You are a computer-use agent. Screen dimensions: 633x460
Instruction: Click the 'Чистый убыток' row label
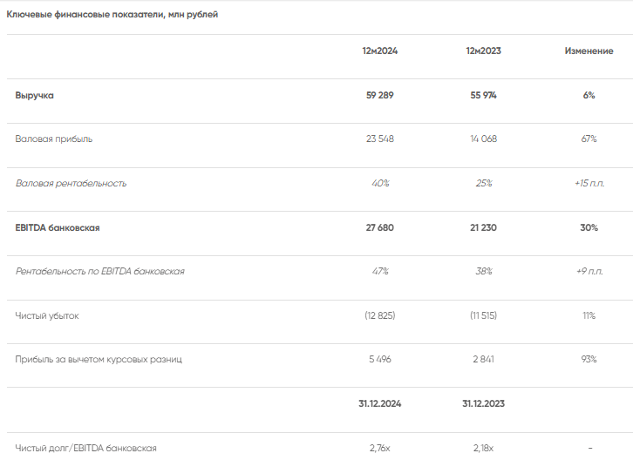47,315
